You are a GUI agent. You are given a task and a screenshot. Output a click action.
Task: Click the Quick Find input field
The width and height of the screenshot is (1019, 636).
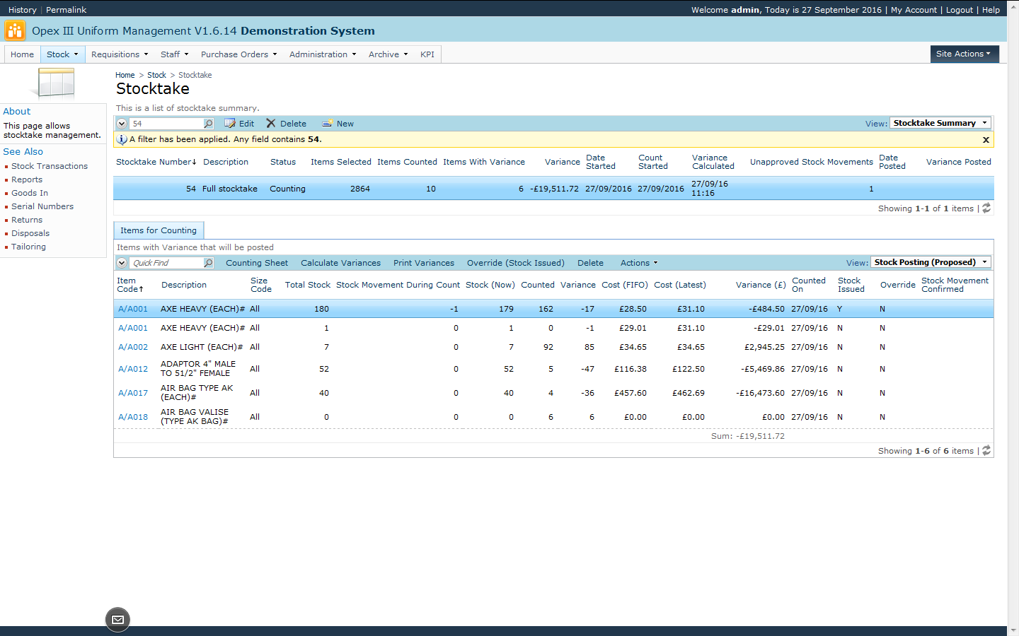click(x=166, y=263)
